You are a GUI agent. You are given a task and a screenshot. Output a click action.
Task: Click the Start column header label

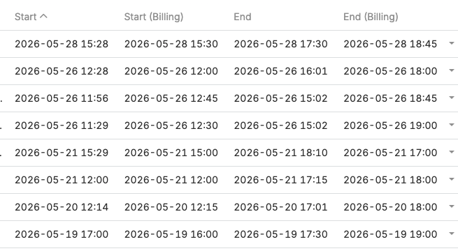(x=25, y=17)
